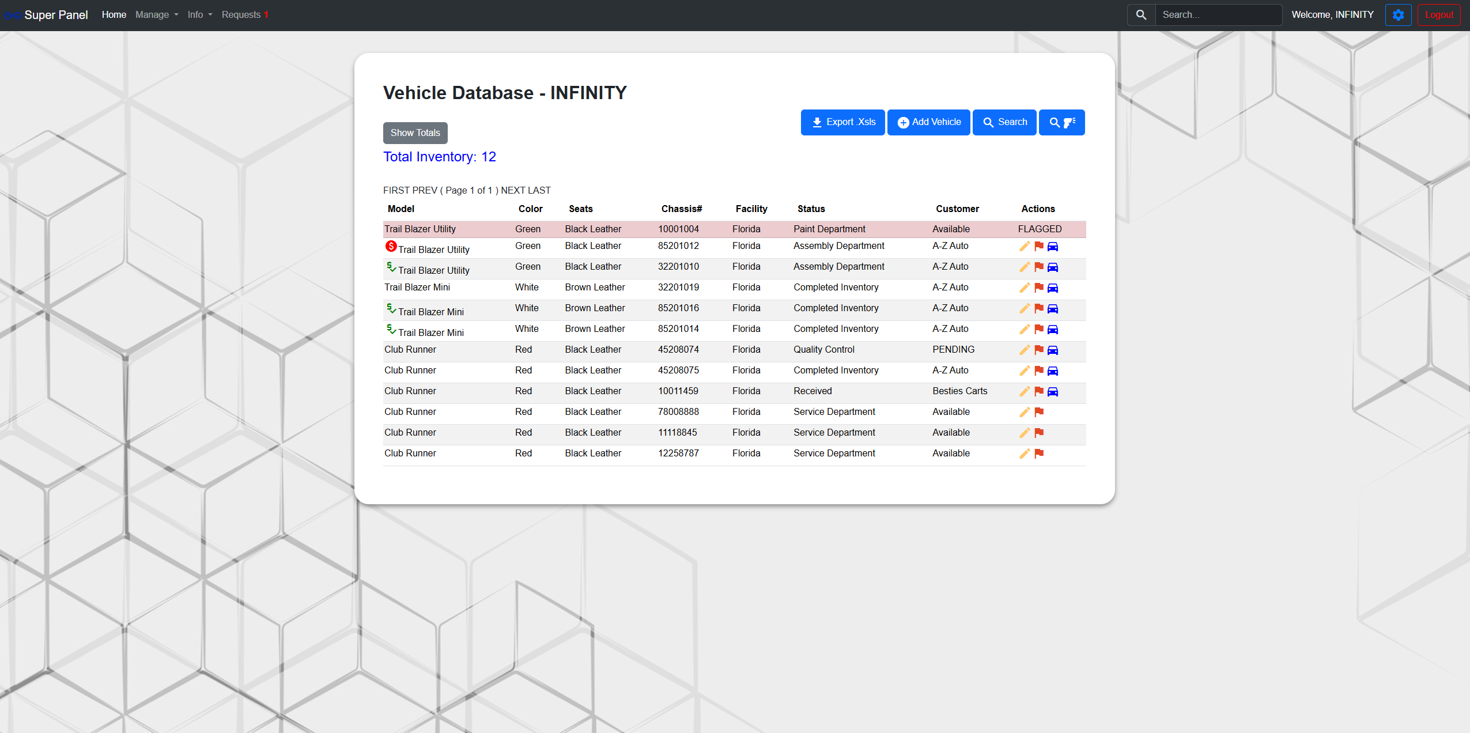The height and width of the screenshot is (733, 1470).
Task: Click the Add Vehicle button
Action: tap(929, 122)
